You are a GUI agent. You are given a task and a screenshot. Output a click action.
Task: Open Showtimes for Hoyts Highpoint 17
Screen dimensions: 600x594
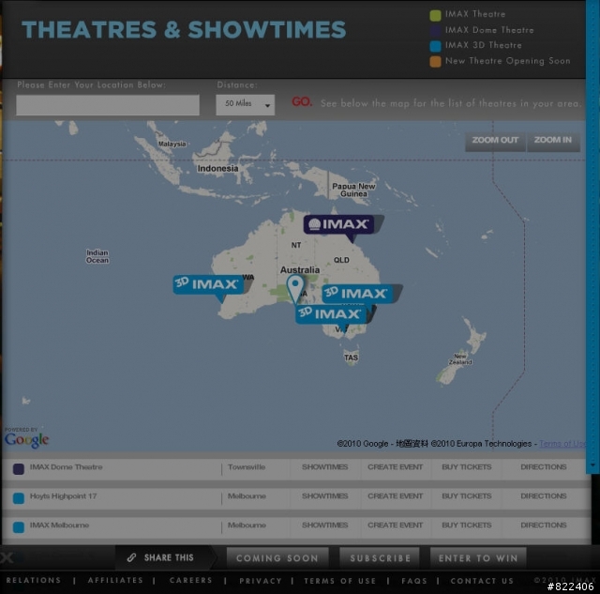[325, 496]
